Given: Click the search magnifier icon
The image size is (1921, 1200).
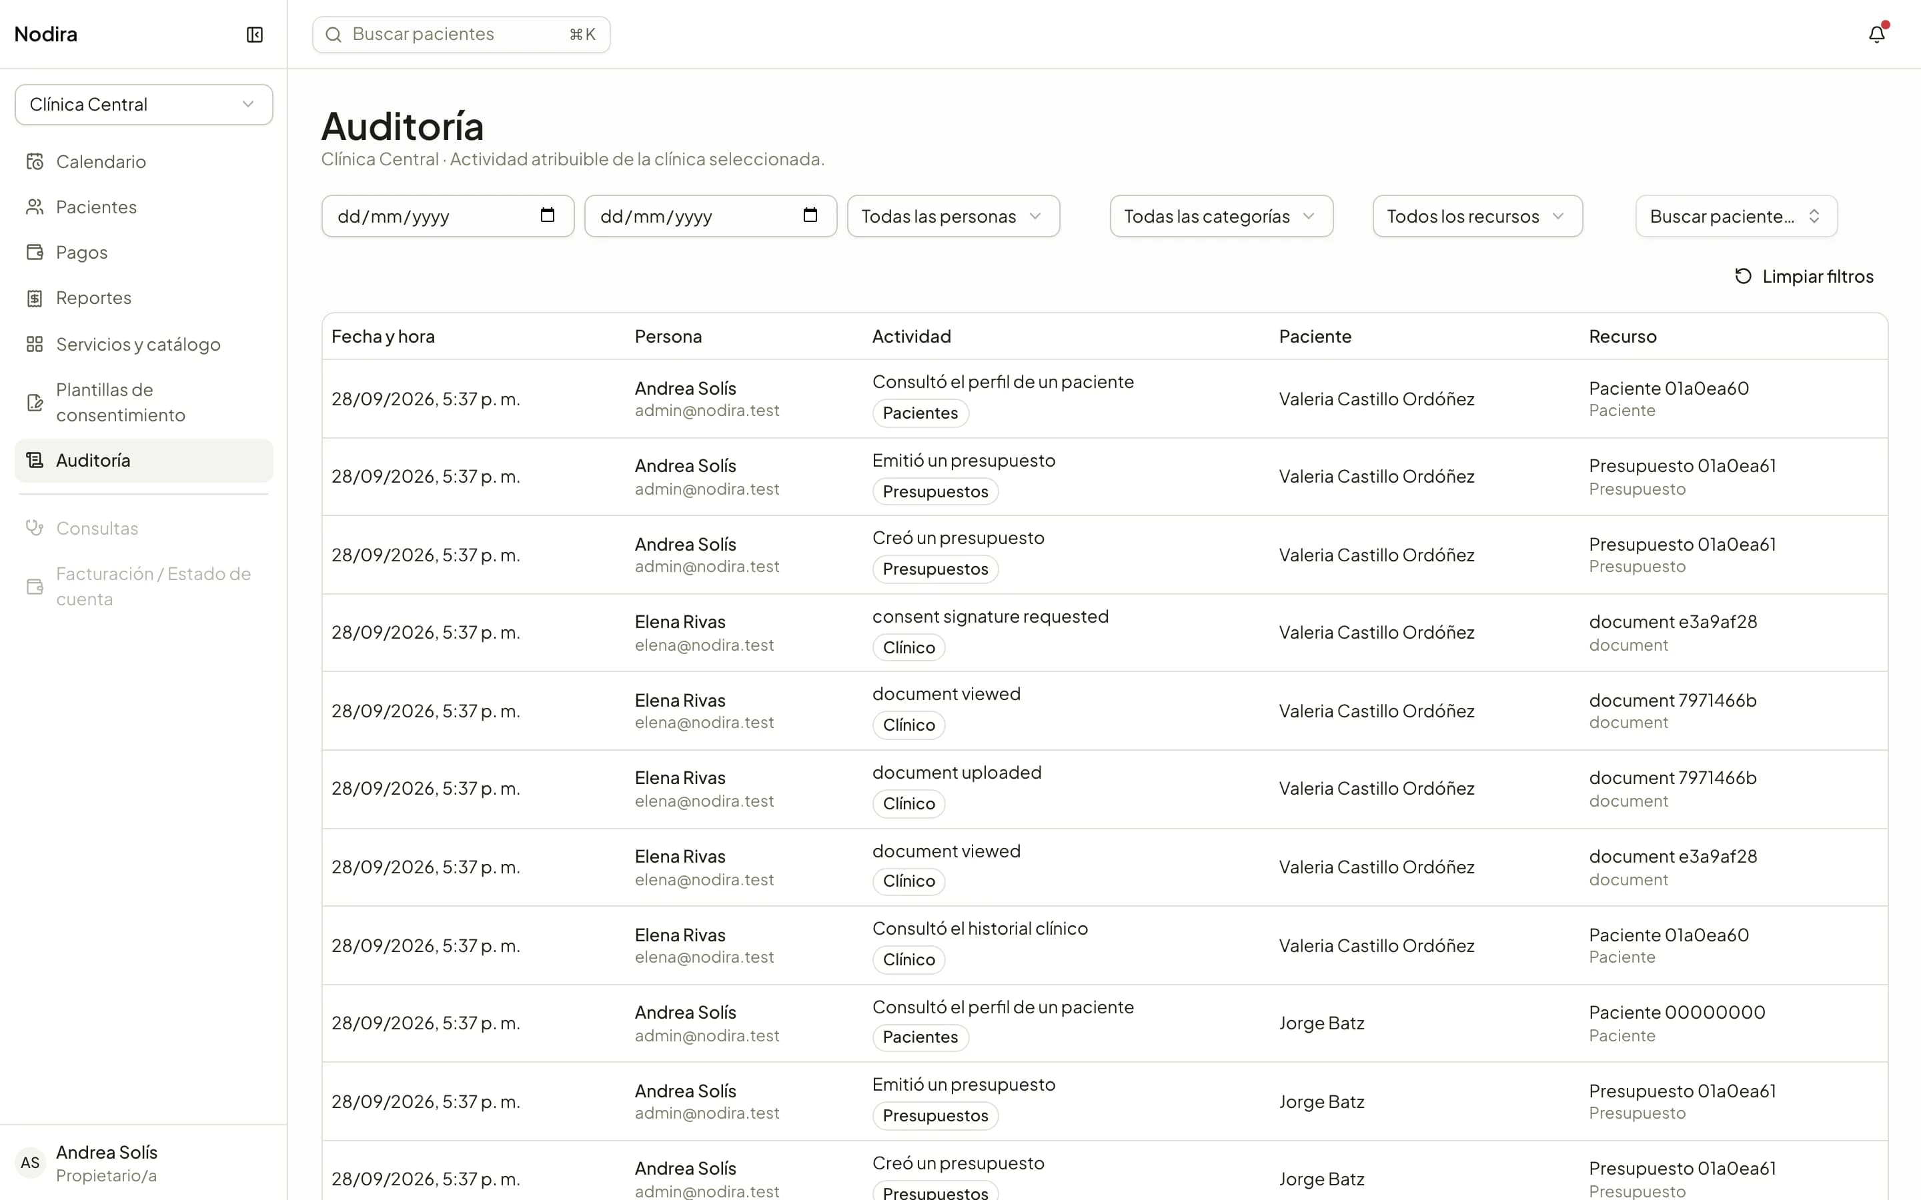Looking at the screenshot, I should (334, 34).
